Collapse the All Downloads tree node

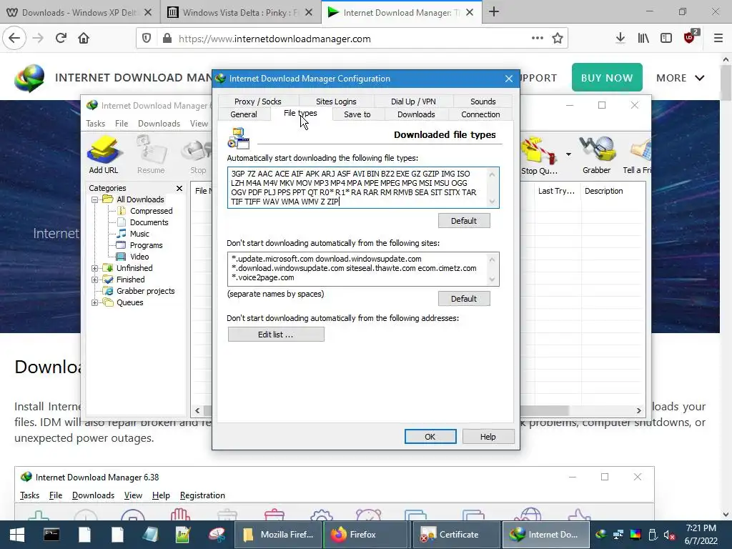tap(95, 199)
